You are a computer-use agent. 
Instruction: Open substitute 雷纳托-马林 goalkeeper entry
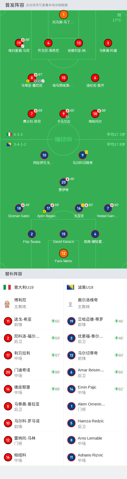[x=32, y=440]
